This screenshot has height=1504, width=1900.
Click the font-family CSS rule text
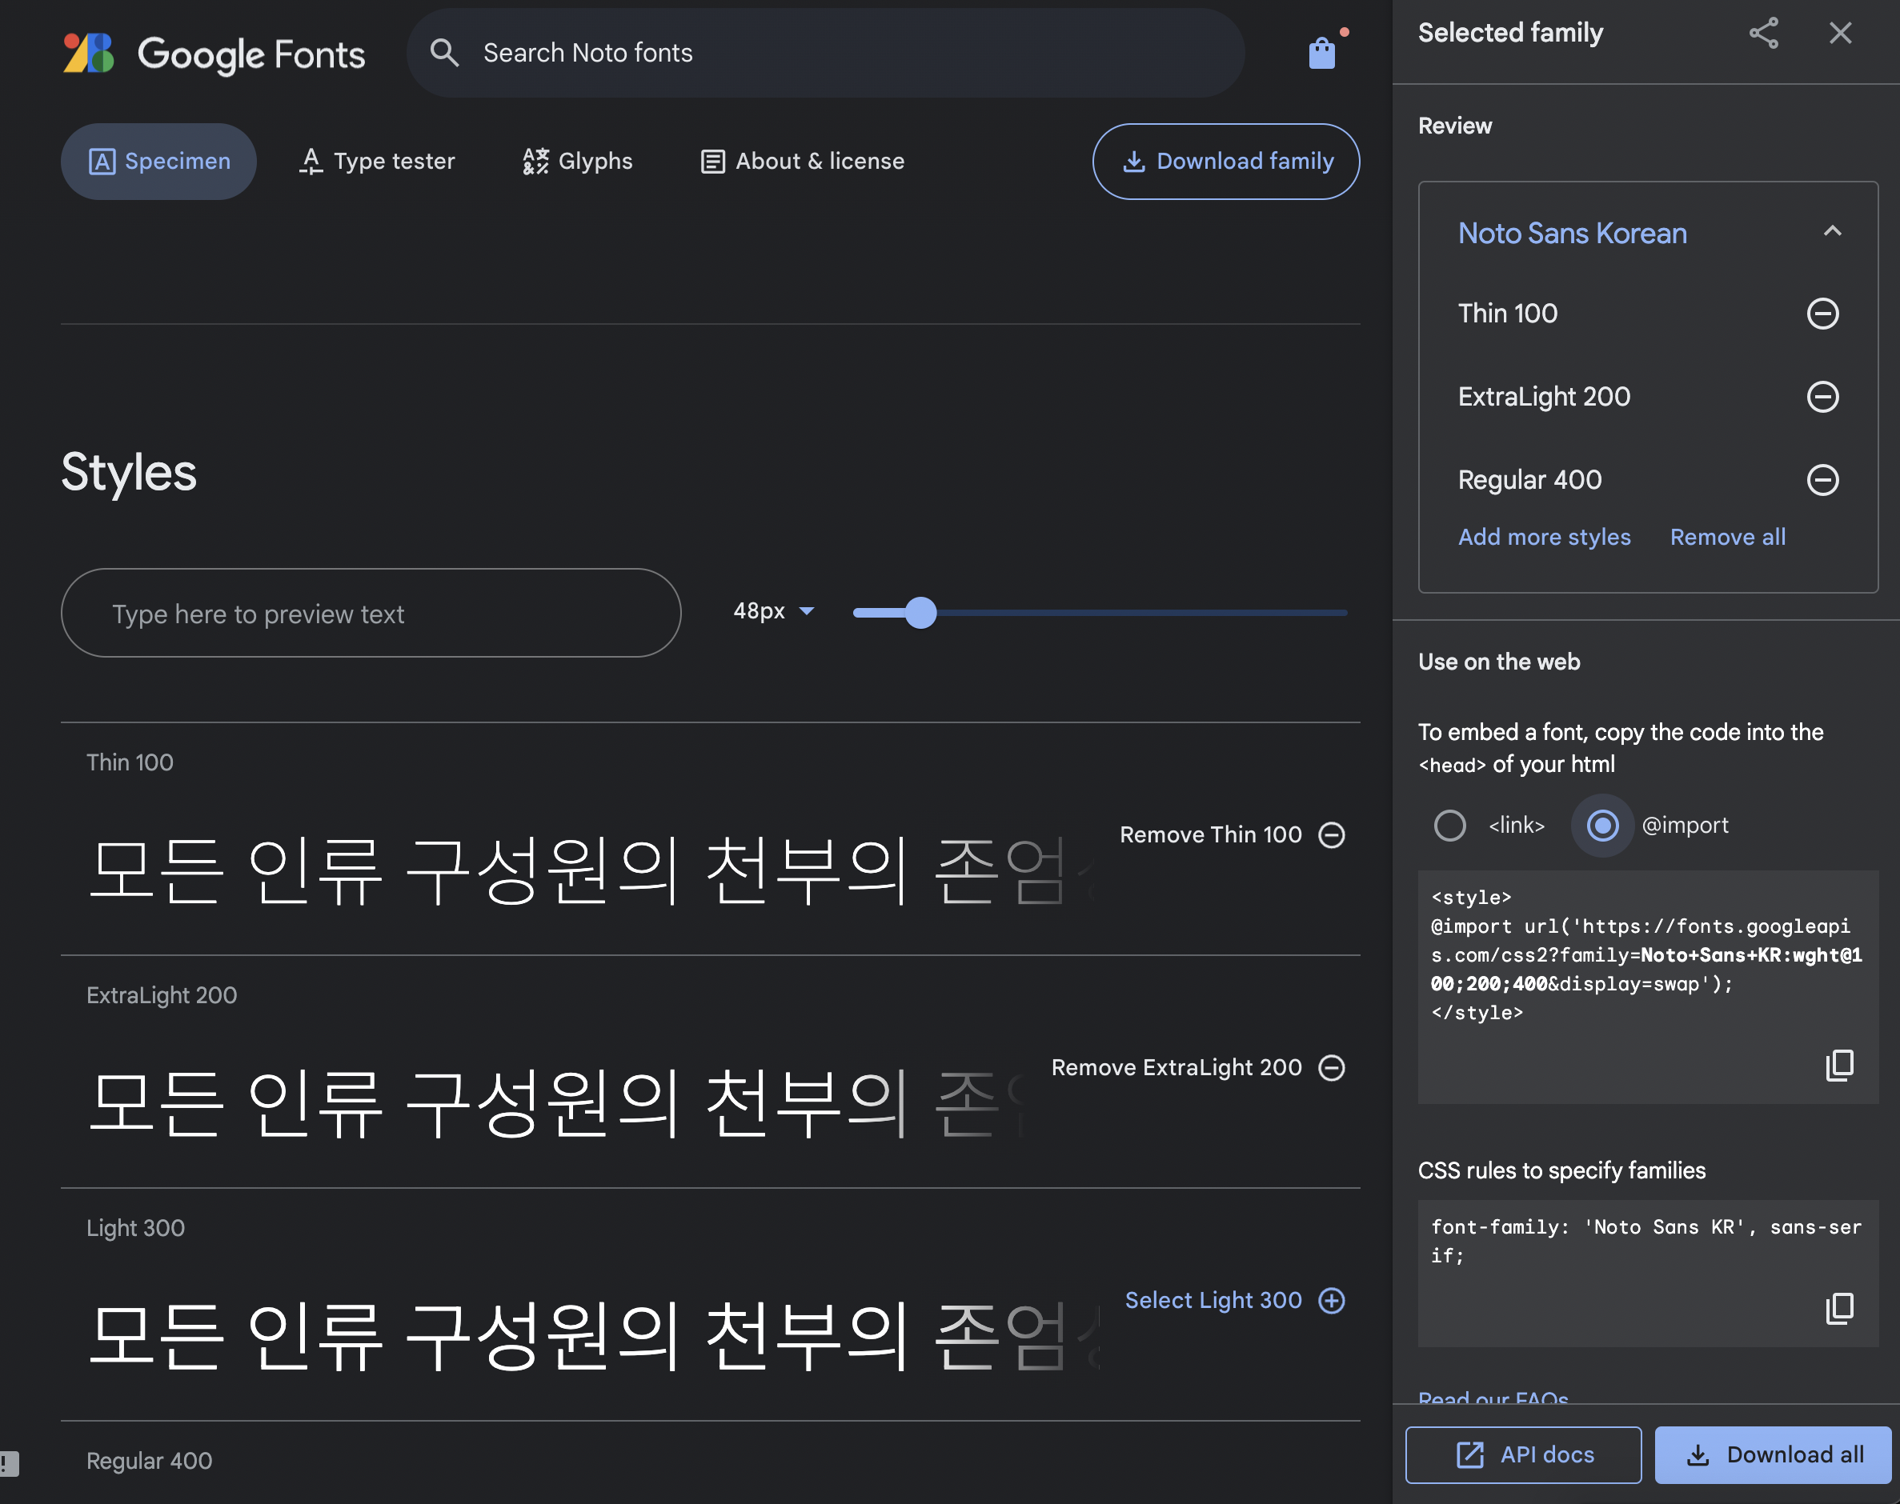pos(1646,1241)
